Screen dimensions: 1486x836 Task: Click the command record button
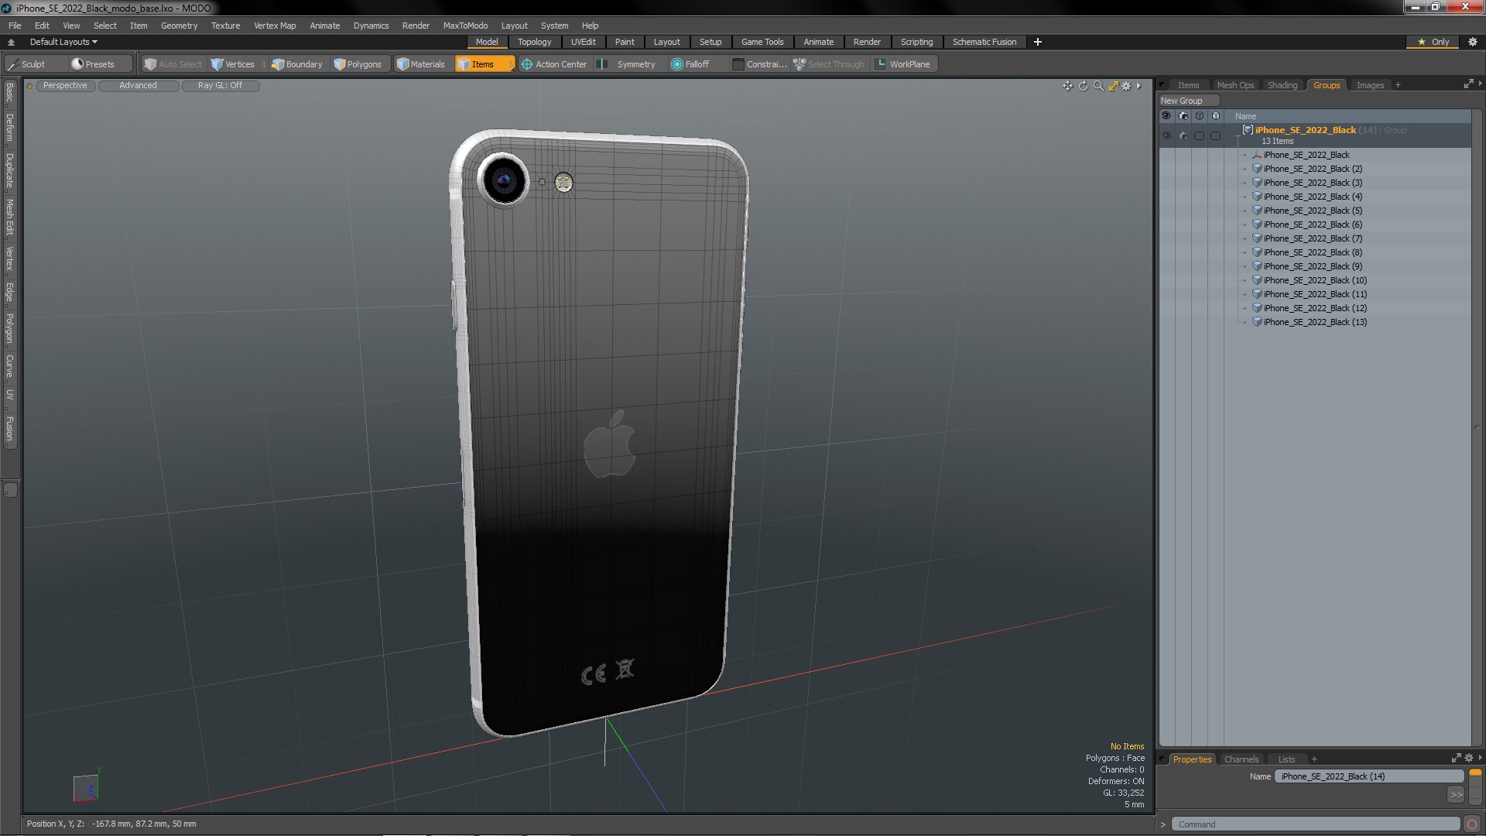1472,824
